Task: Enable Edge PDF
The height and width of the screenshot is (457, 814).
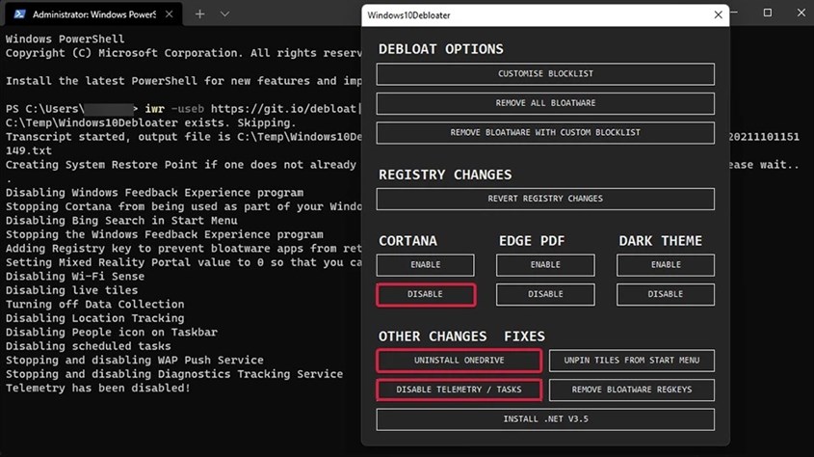Action: 545,265
